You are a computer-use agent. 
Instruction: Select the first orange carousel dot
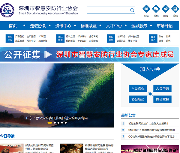coord(50,123)
